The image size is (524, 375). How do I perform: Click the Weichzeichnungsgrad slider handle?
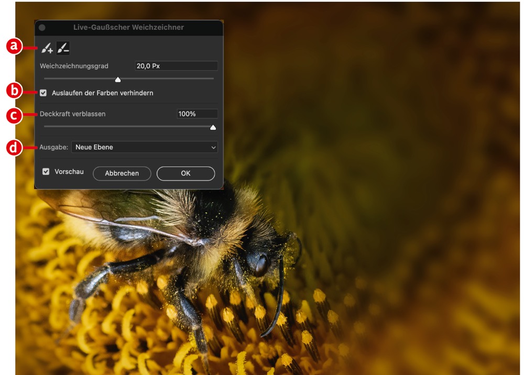click(x=117, y=80)
